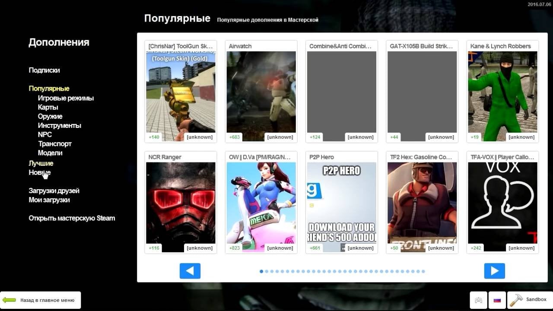Click +44 rating on GAT-X105B card

click(x=394, y=137)
